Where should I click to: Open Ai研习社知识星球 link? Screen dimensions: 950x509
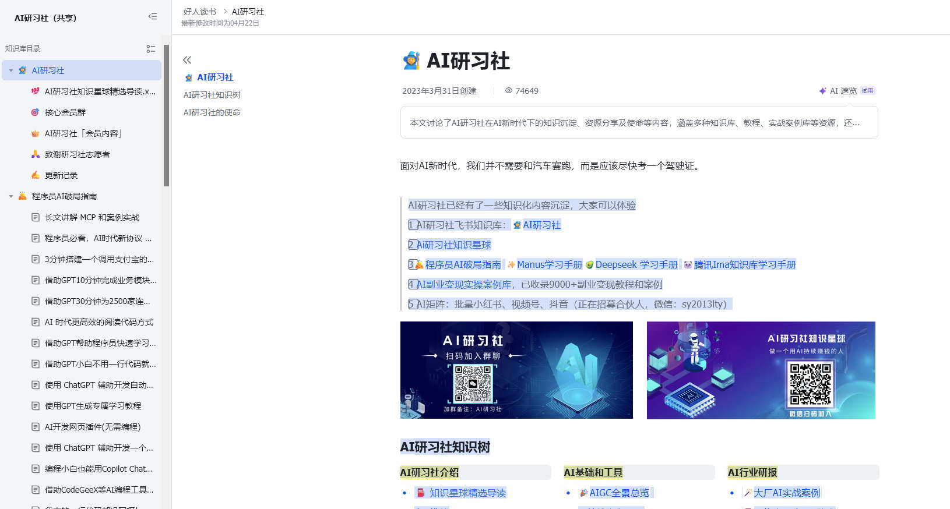click(454, 245)
